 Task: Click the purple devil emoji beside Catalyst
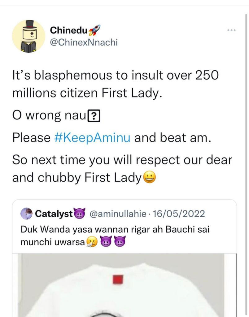(x=80, y=214)
